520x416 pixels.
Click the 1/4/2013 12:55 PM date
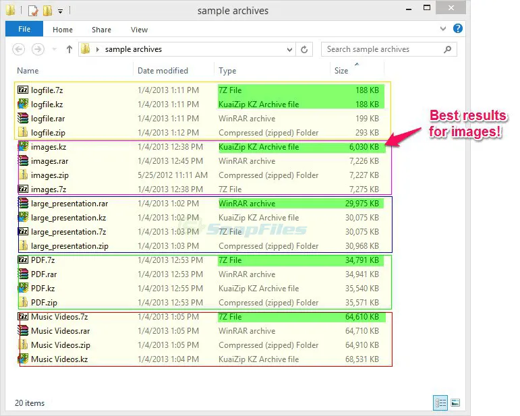point(170,289)
